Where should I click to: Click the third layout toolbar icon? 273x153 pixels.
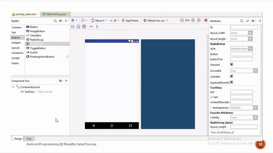(84, 26)
